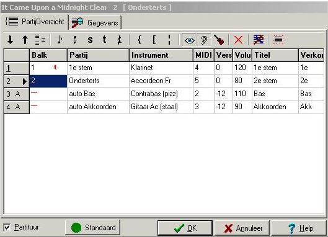The width and height of the screenshot is (328, 237).
Task: Click the MIDI column header
Action: point(203,55)
